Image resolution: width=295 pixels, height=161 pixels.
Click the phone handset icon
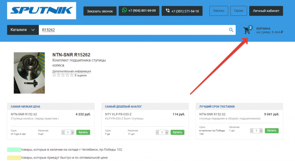pos(168,11)
